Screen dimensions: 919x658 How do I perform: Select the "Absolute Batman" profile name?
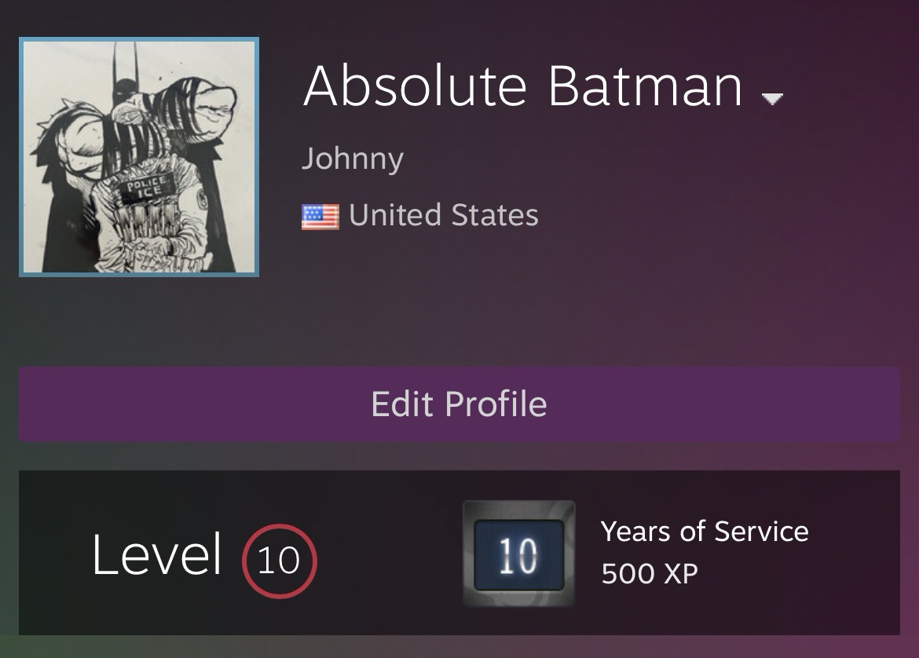click(x=522, y=86)
